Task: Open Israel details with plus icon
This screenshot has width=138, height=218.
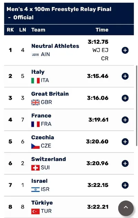Action: (125, 185)
